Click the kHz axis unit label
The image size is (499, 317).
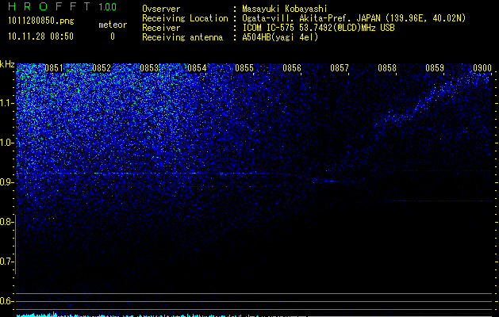pos(7,64)
